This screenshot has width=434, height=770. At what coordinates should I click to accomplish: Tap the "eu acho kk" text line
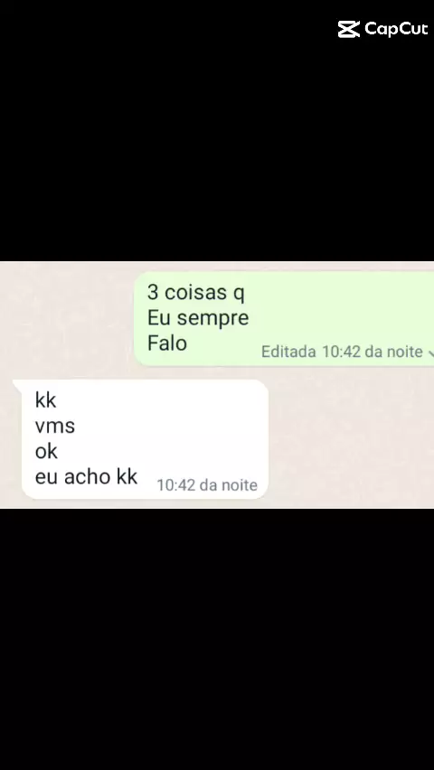point(86,477)
